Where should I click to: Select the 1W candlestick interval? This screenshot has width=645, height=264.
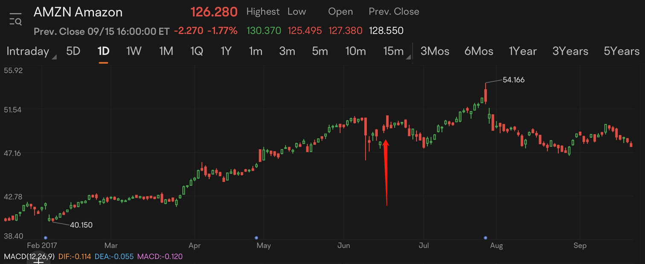pos(134,52)
